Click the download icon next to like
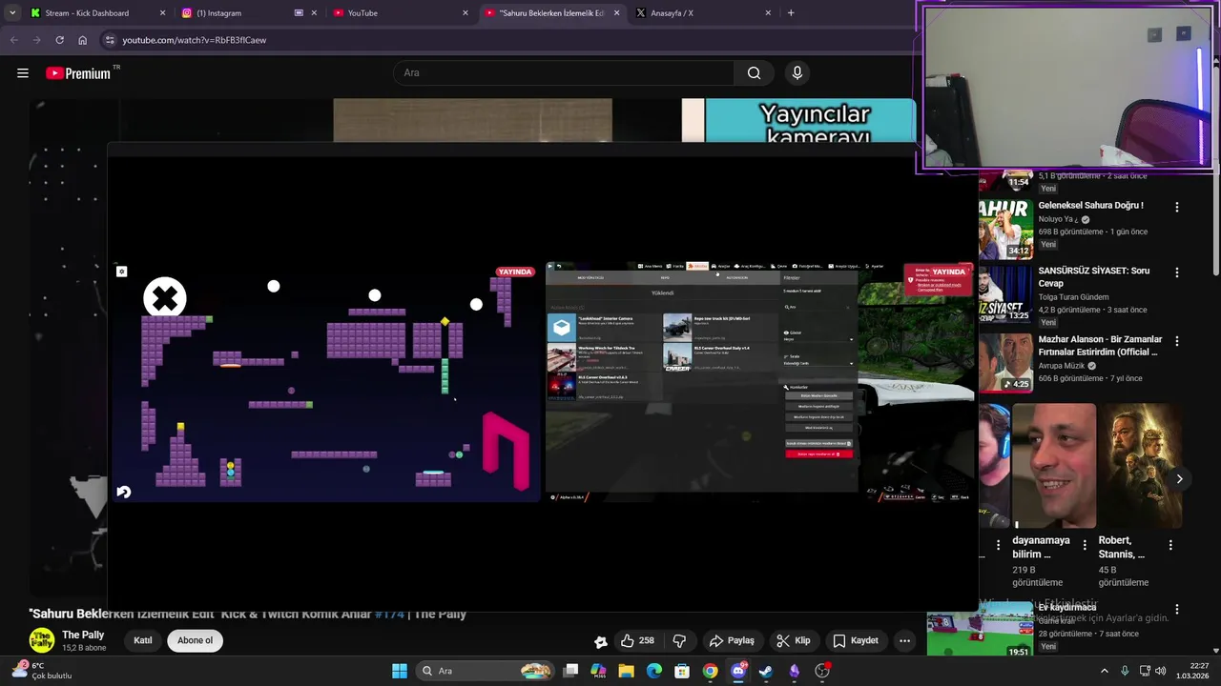Image resolution: width=1221 pixels, height=686 pixels. (600, 641)
